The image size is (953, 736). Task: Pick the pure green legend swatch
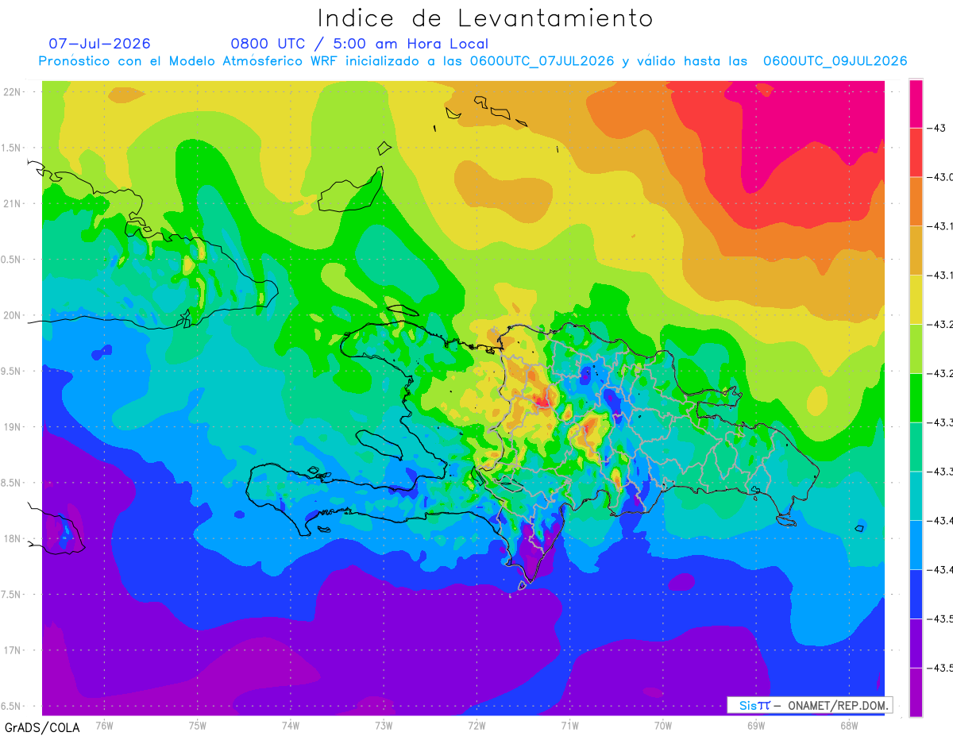pyautogui.click(x=916, y=397)
